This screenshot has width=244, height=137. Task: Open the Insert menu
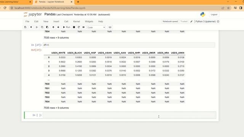point(56,21)
